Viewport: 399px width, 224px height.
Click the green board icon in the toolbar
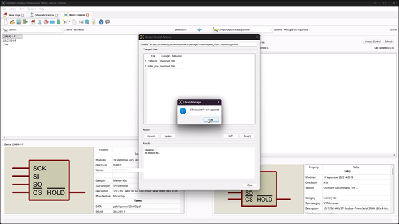click(59, 22)
